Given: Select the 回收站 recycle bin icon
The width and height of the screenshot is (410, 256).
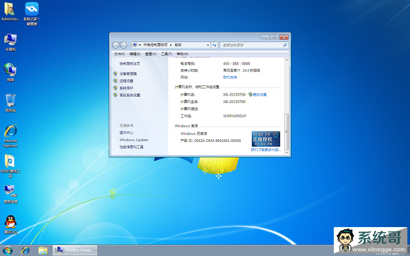Looking at the screenshot, I should coord(11,103).
